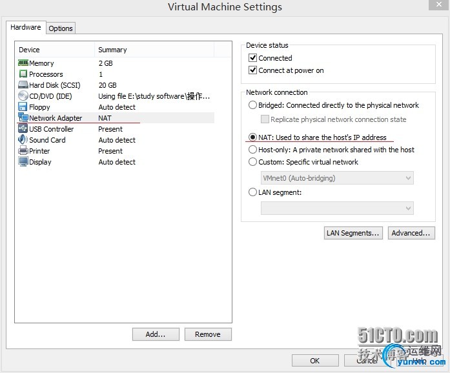Choose NAT network connection option
The width and height of the screenshot is (450, 373).
252,137
